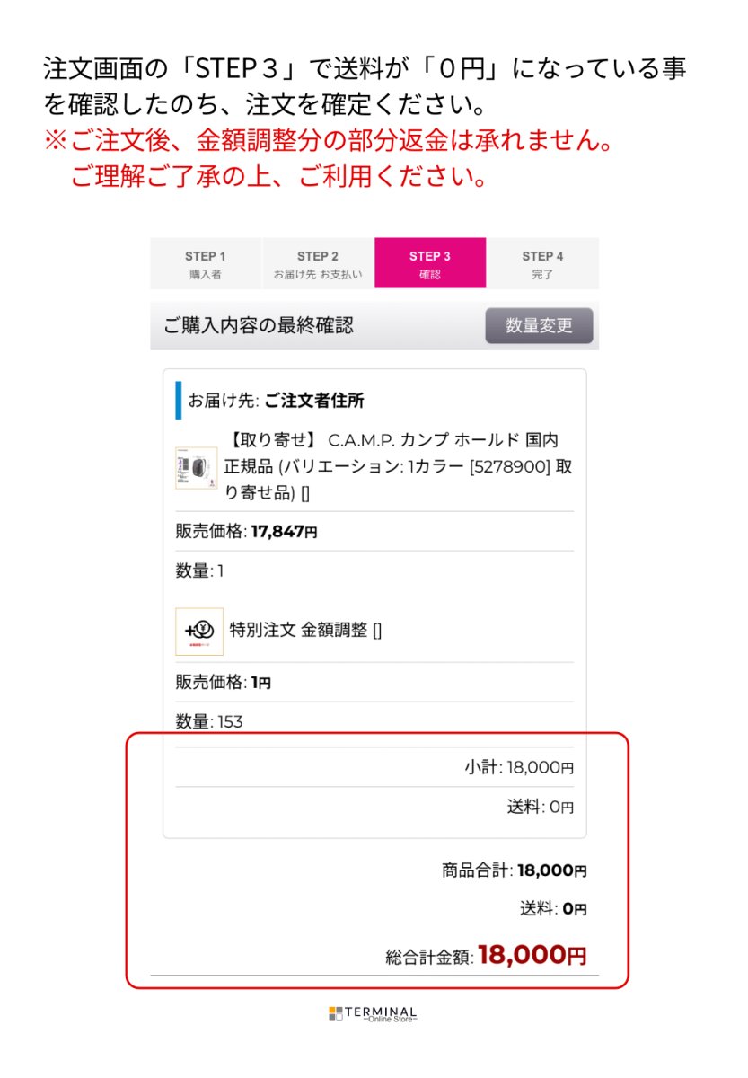Select the STEP 4 完了 tab
Image resolution: width=748 pixels, height=1078 pixels.
pyautogui.click(x=541, y=263)
